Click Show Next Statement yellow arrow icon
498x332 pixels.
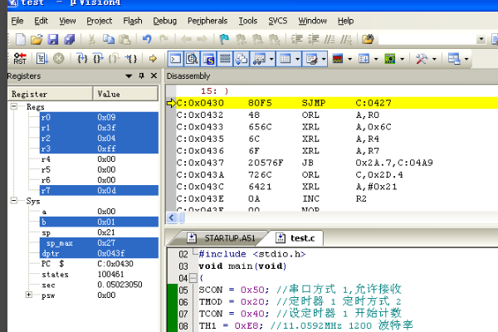tap(153, 59)
